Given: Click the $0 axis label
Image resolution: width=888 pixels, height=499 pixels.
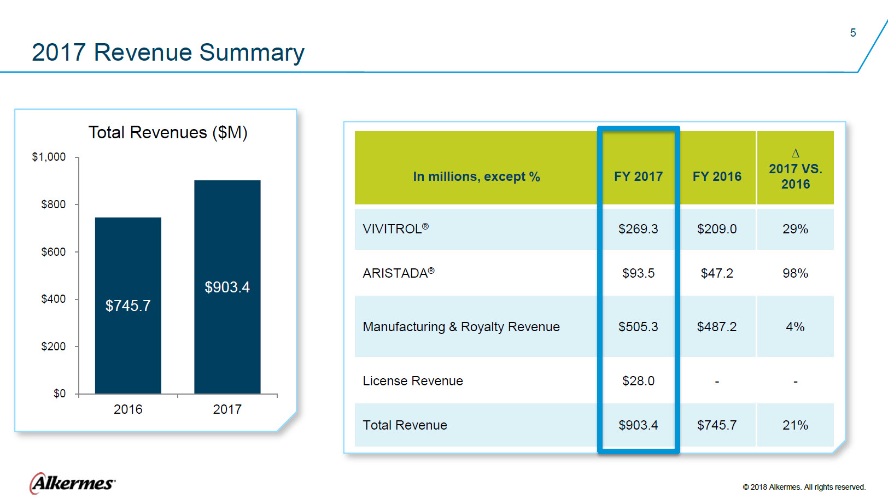Looking at the screenshot, I should [59, 394].
